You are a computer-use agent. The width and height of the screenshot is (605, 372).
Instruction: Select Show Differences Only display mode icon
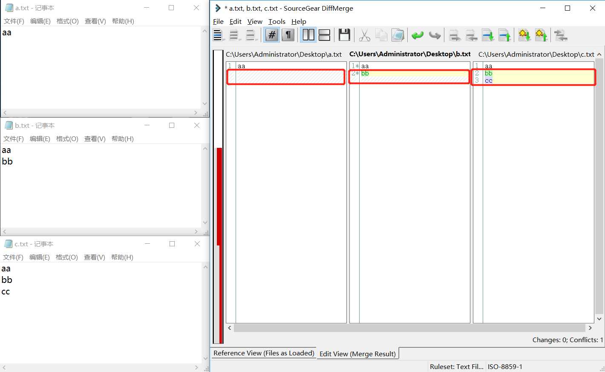[x=234, y=35]
